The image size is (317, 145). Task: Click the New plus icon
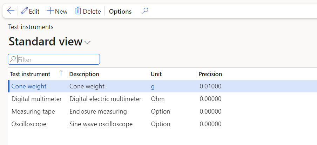(50, 11)
